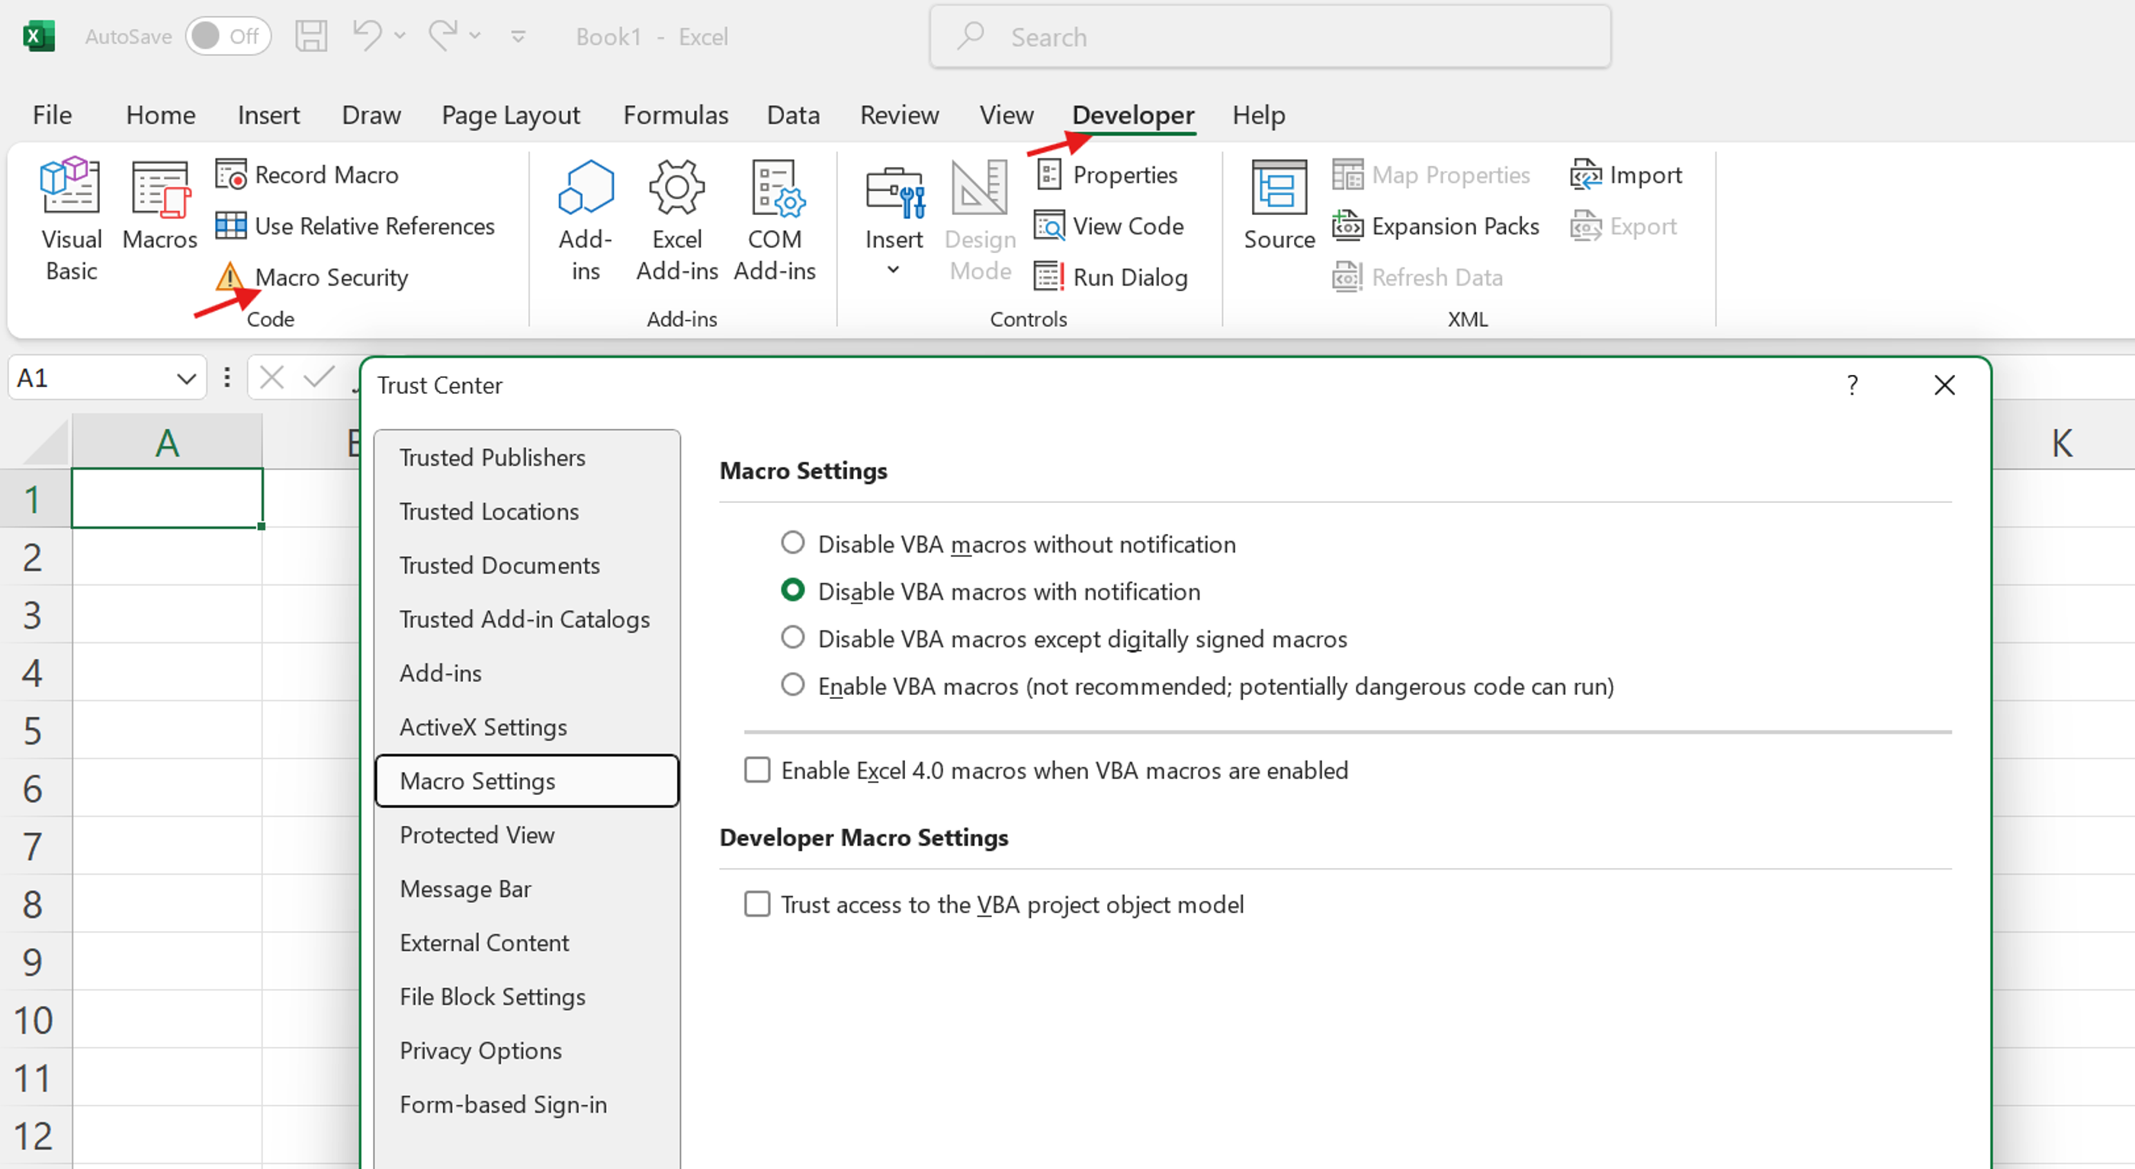Click the Excel app logo
The height and width of the screenshot is (1169, 2135).
[38, 37]
